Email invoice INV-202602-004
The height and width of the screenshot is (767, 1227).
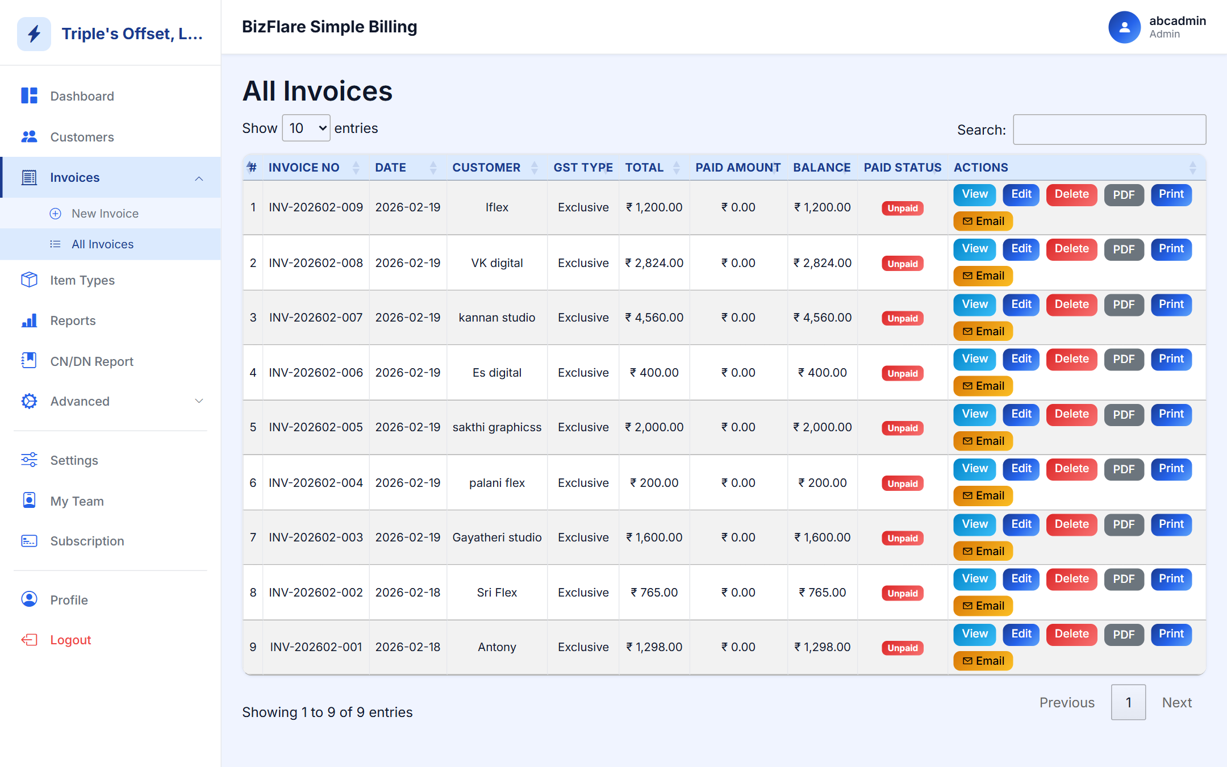point(983,495)
